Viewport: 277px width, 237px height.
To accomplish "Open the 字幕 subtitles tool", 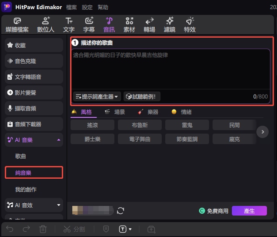I will click(x=89, y=25).
